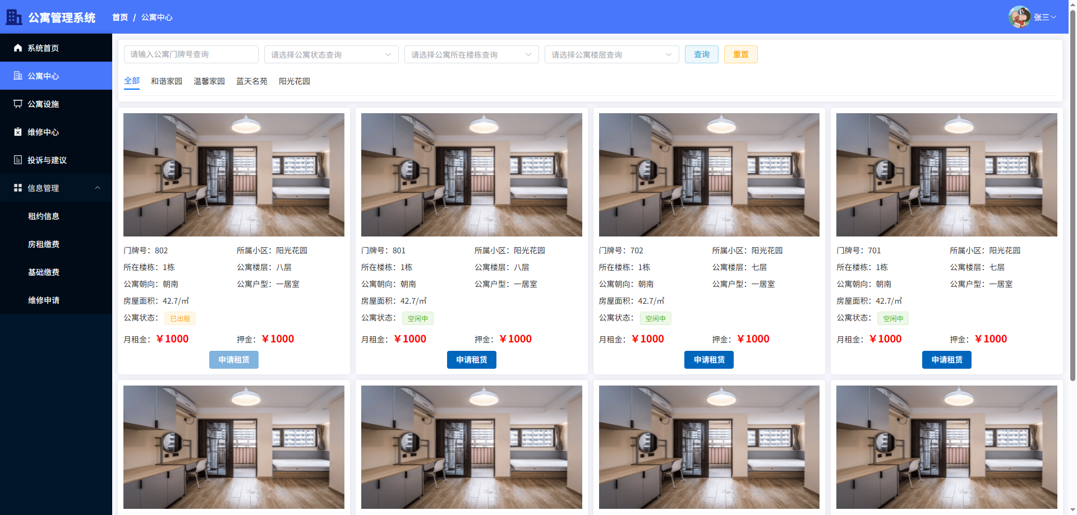Focus the 公寓门牌号 search input
The width and height of the screenshot is (1077, 515).
191,54
